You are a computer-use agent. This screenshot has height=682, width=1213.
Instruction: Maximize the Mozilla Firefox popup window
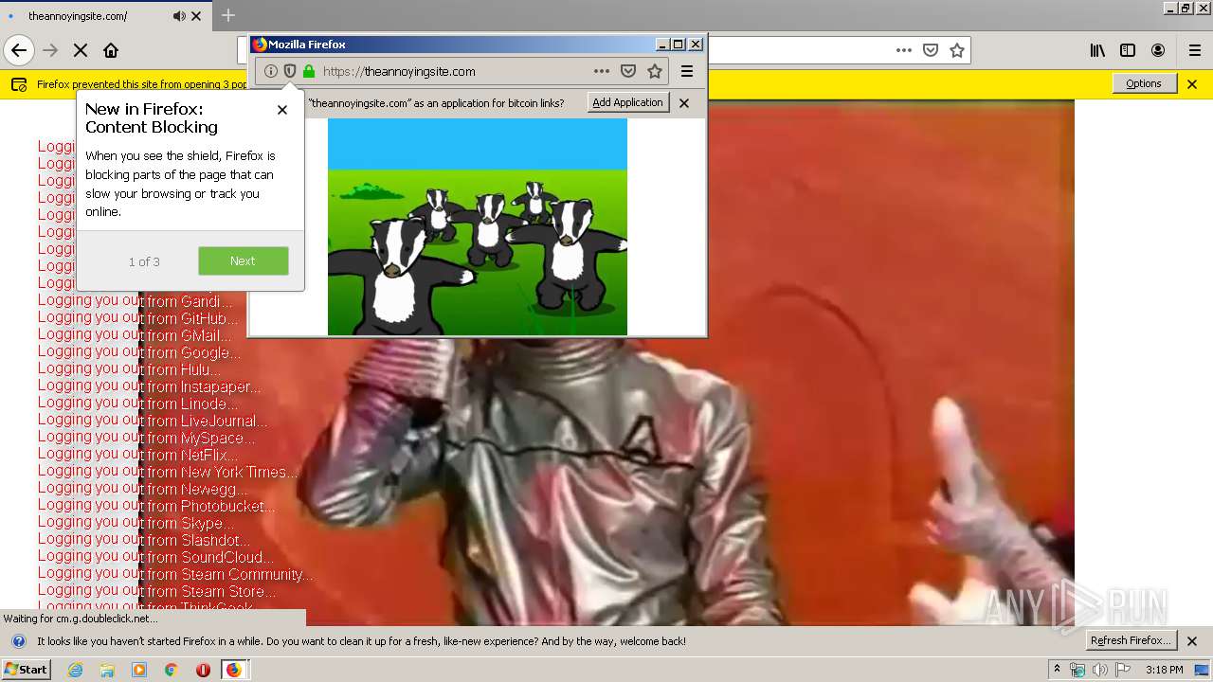coord(679,45)
